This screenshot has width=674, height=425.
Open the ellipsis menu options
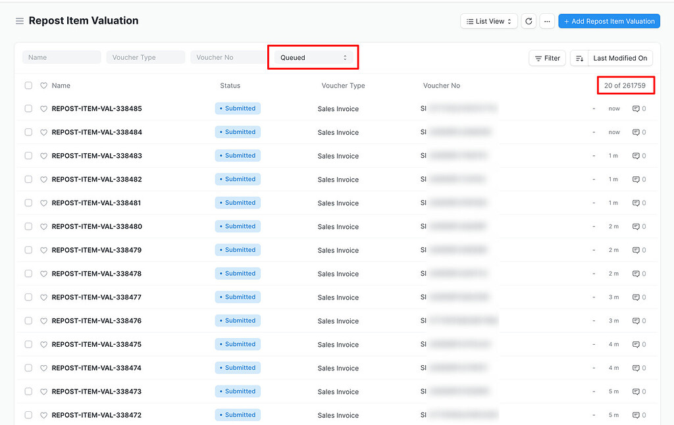click(x=547, y=20)
